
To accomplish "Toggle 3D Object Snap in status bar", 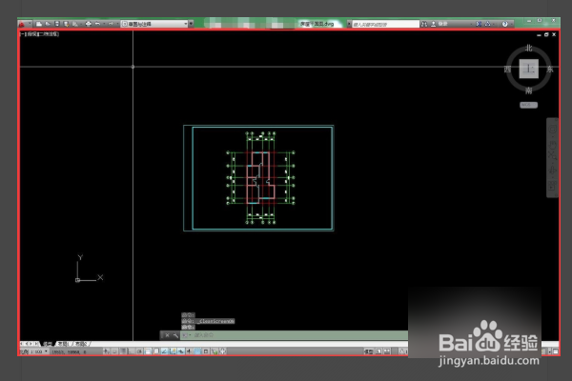I will click(156, 351).
